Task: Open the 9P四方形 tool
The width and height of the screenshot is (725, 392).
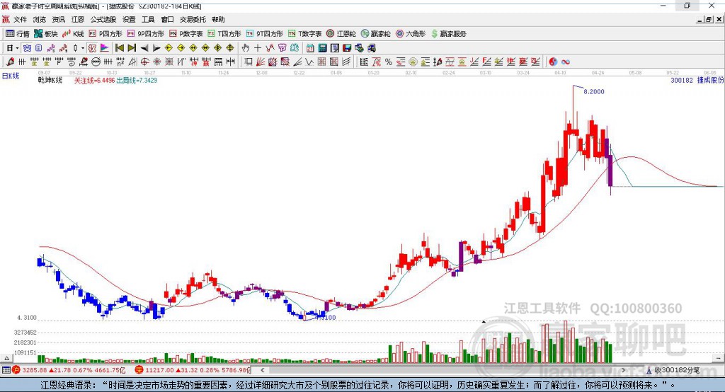Action: pos(146,34)
